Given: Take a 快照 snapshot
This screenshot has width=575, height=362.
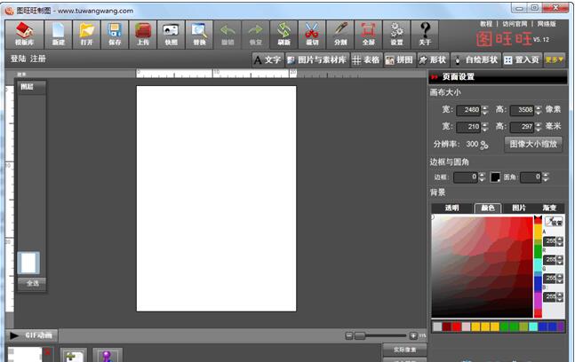Looking at the screenshot, I should [x=171, y=34].
